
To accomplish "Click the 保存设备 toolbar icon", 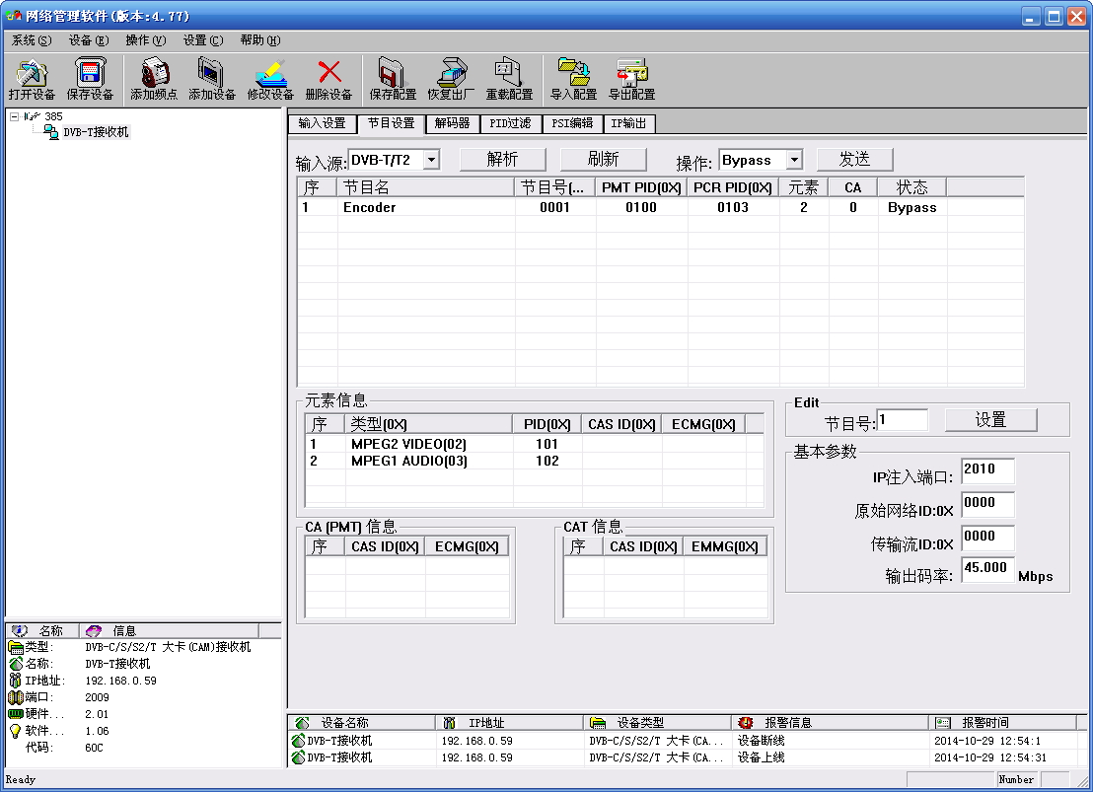I will (x=90, y=80).
